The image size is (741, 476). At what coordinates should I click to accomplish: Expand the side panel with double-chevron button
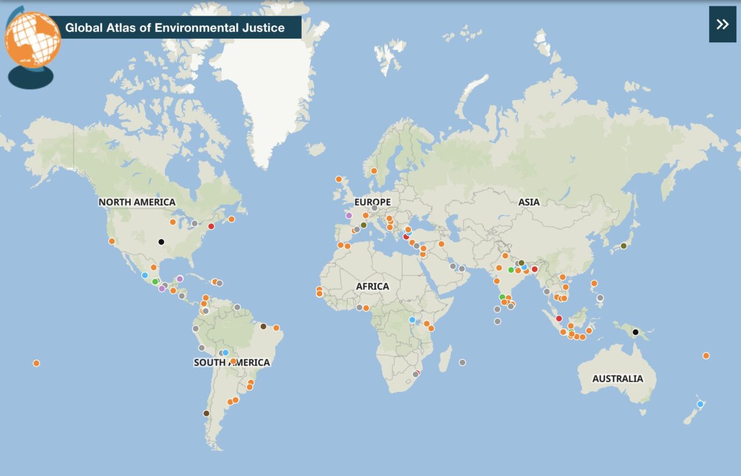(722, 24)
